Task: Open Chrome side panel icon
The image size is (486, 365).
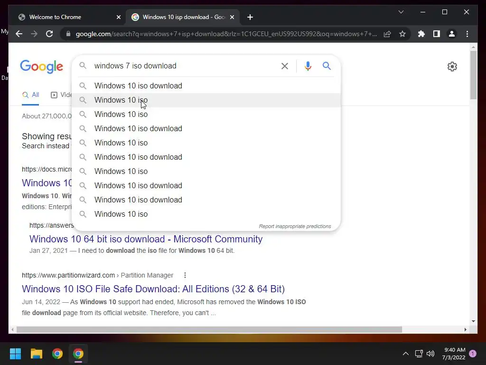Action: [437, 34]
